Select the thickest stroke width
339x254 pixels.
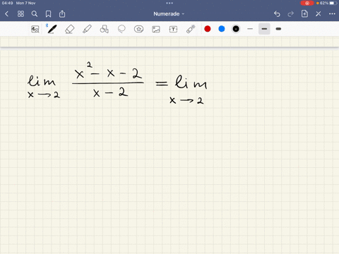pos(278,29)
